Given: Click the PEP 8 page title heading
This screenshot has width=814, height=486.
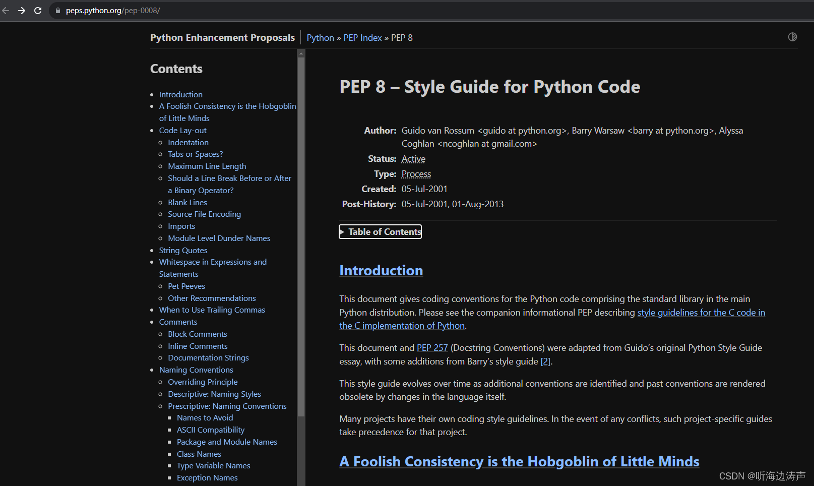Looking at the screenshot, I should tap(490, 87).
